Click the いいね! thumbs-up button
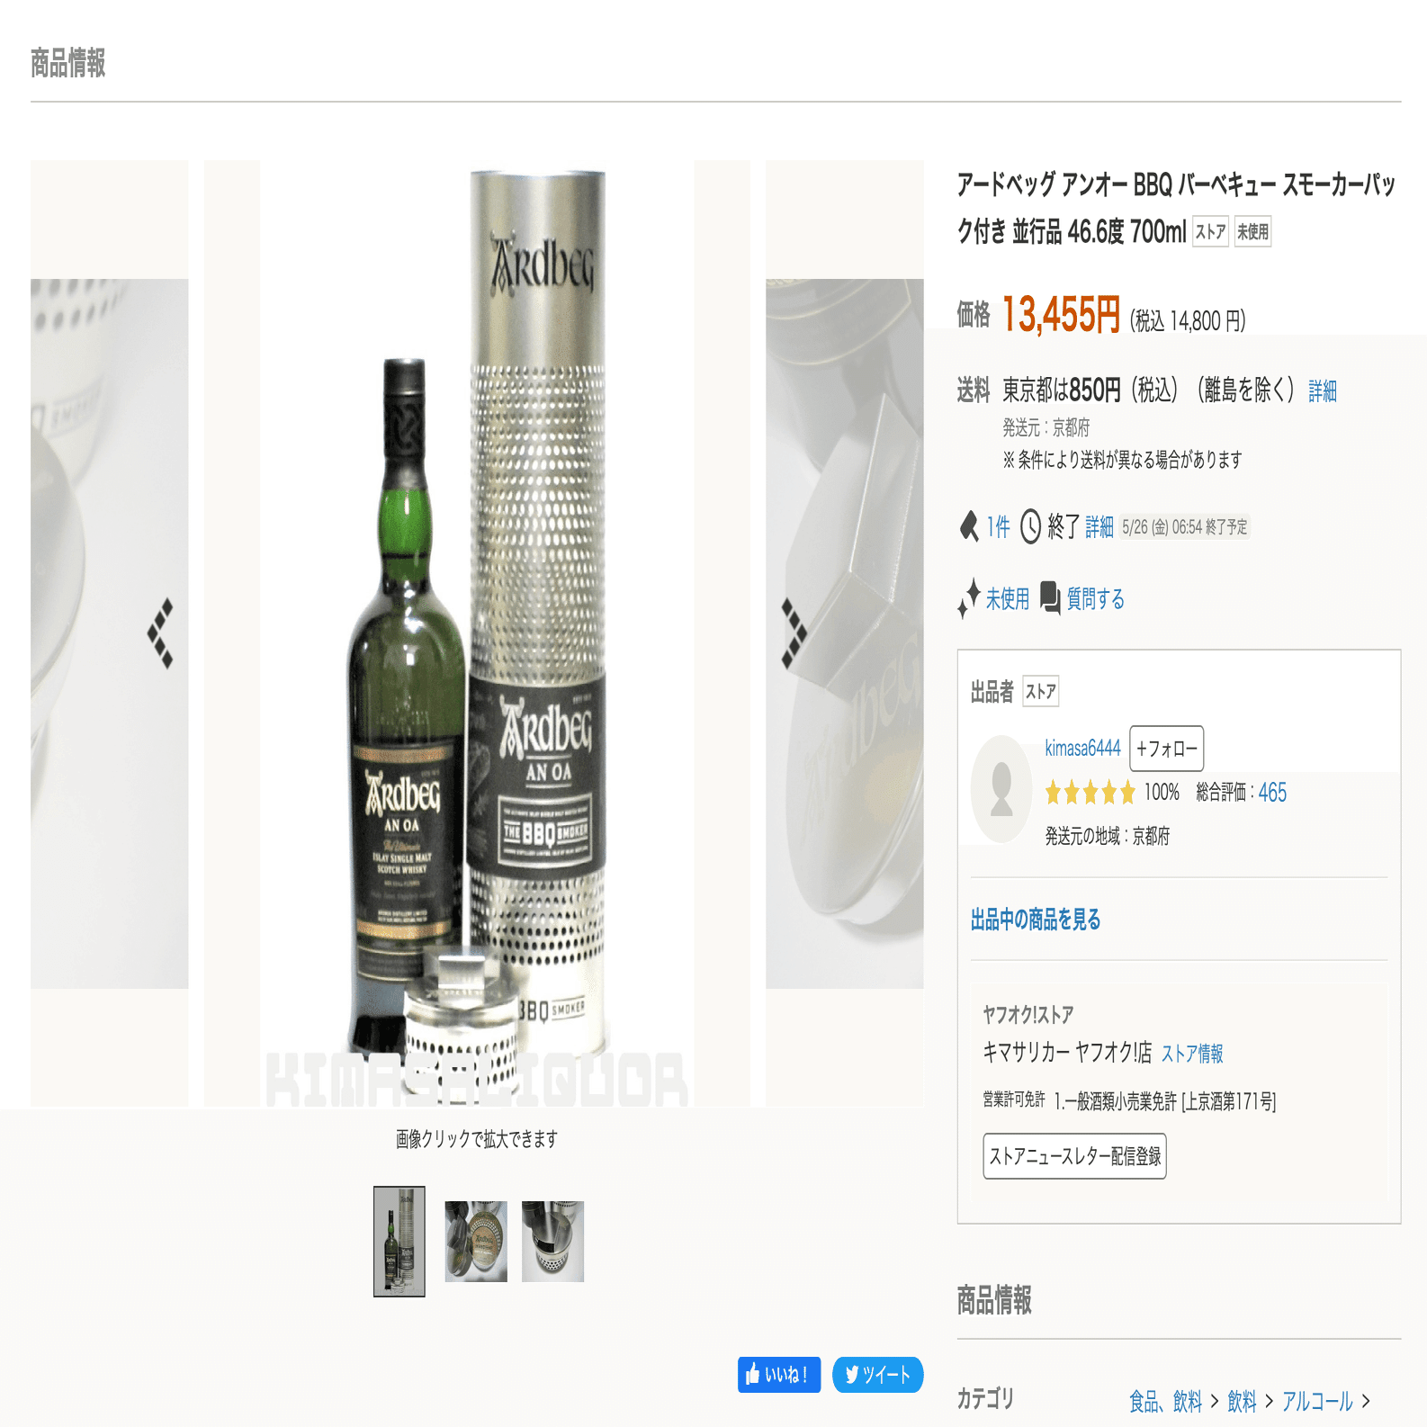The image size is (1427, 1427). (x=779, y=1375)
